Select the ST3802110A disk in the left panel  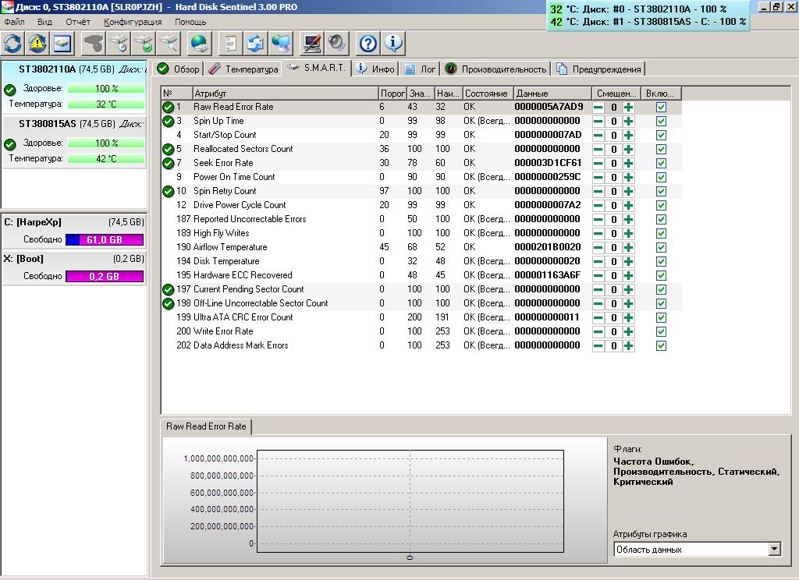(74, 87)
